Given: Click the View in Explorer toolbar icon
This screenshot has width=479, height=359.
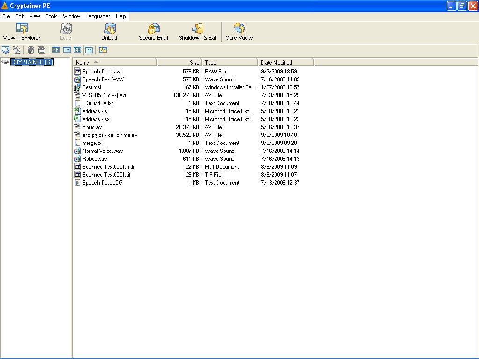Looking at the screenshot, I should tap(22, 29).
